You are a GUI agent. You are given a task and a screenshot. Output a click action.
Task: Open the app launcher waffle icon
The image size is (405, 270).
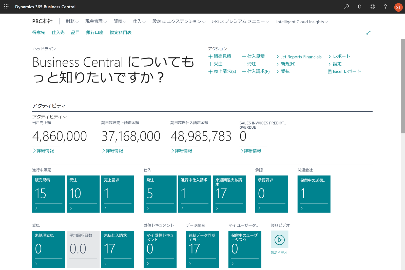pyautogui.click(x=6, y=7)
